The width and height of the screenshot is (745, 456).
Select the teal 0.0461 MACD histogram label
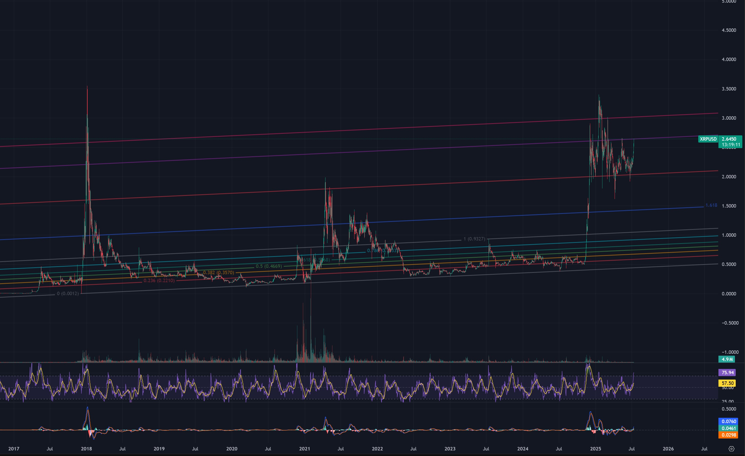(x=729, y=428)
